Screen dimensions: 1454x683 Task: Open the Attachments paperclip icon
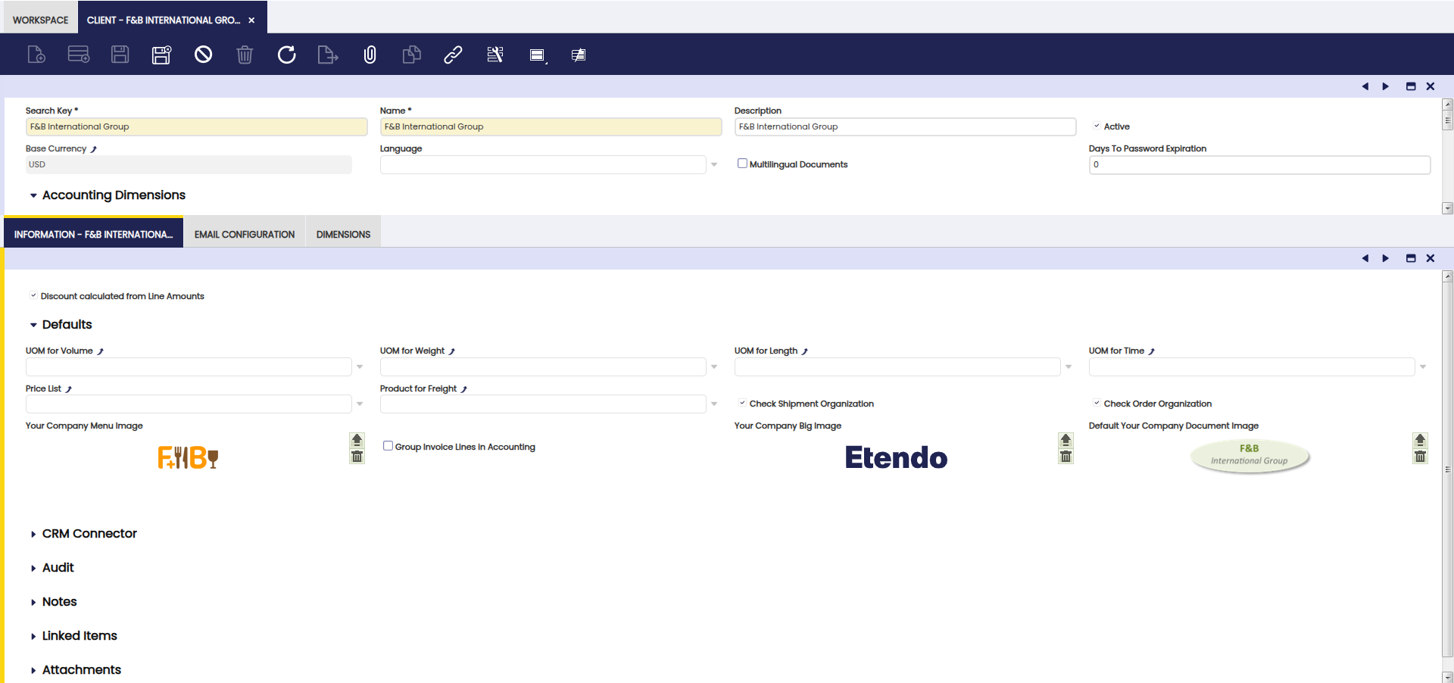tap(370, 55)
